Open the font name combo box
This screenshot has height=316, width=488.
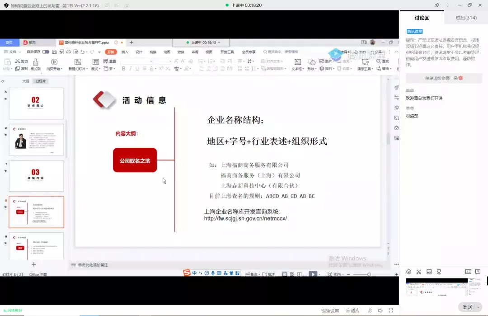point(136,61)
